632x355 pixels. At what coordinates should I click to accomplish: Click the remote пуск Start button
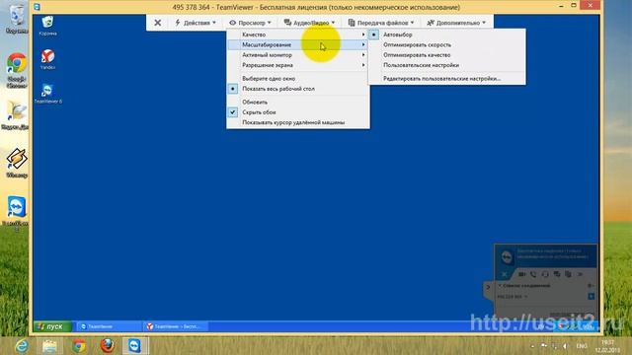pos(52,326)
